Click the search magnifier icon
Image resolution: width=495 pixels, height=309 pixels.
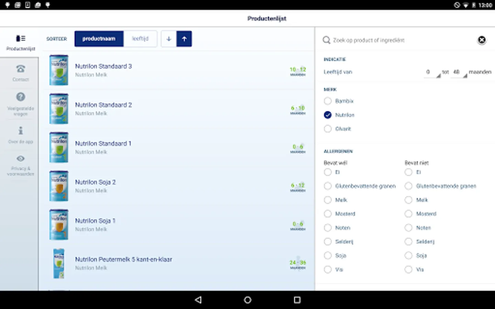tap(326, 40)
